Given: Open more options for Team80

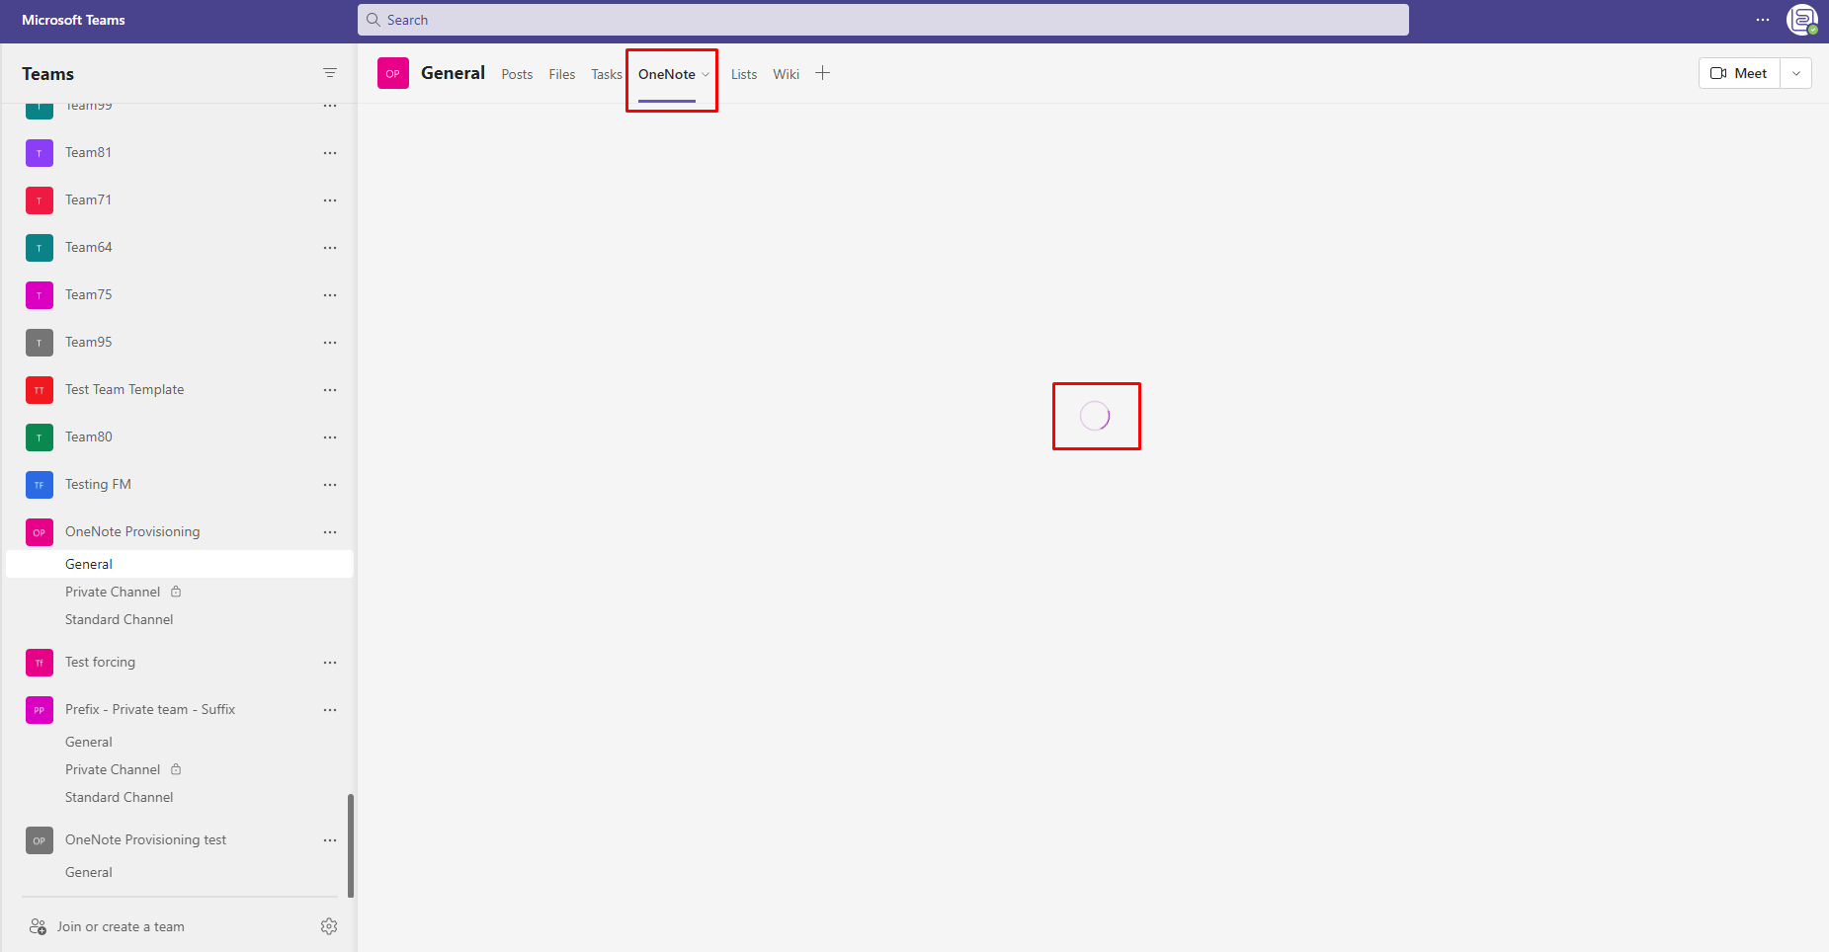Looking at the screenshot, I should click(x=330, y=437).
